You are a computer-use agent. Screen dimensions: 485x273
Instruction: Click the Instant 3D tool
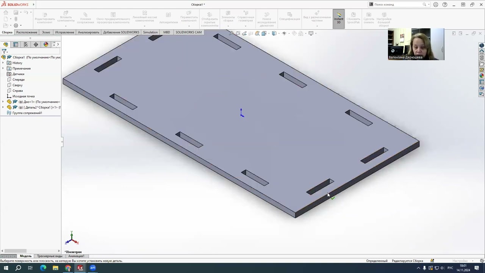coord(338,19)
